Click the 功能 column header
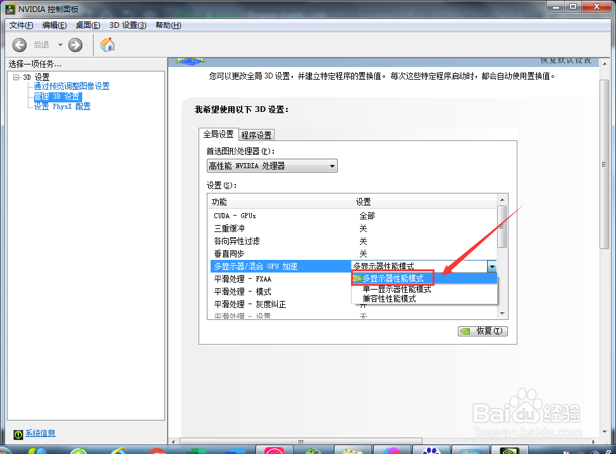Viewport: 616px width, 454px height. tap(280, 202)
